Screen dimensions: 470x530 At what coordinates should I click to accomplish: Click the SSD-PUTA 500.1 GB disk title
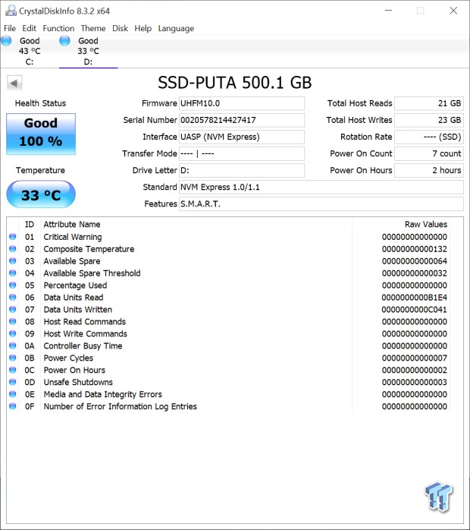[x=235, y=83]
